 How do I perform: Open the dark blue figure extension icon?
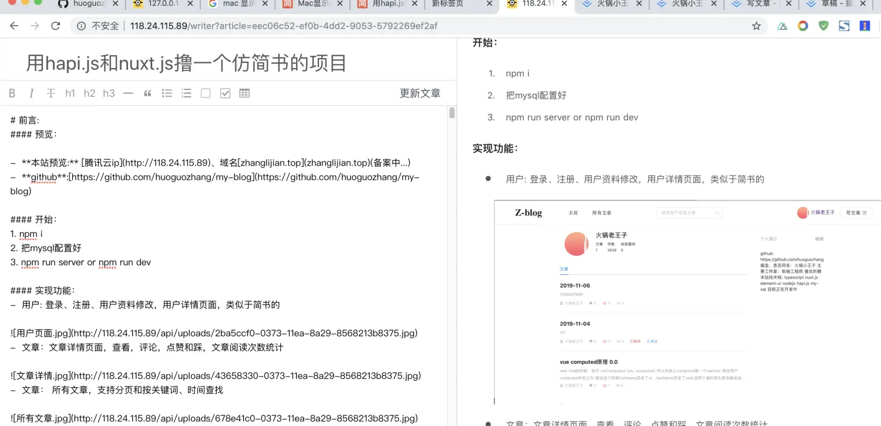tap(865, 26)
